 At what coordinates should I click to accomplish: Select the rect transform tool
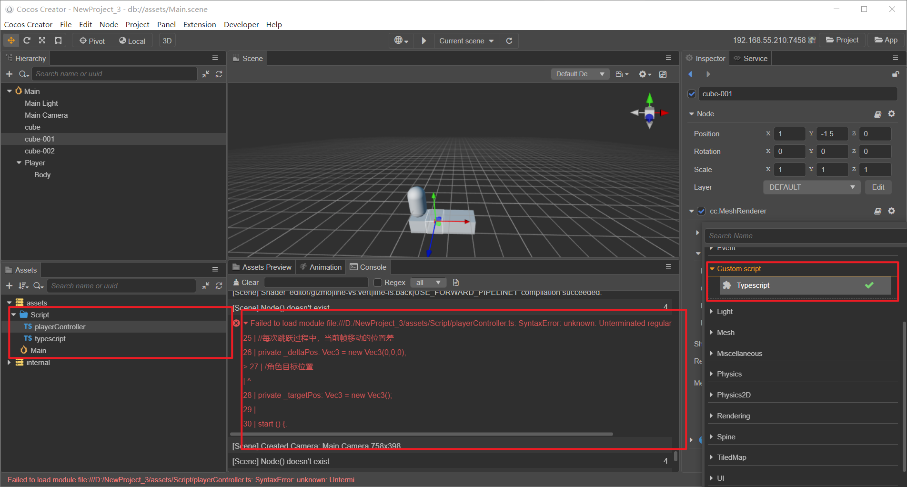58,41
